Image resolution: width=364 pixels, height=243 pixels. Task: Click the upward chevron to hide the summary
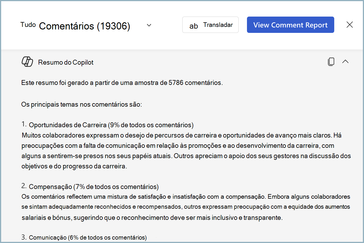[x=346, y=61]
